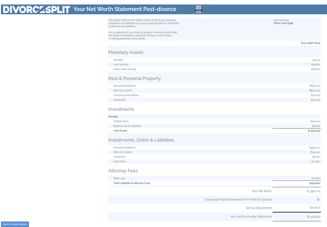Click the Great Lakes Savings entry
Screen dimensions: 327x227
pos(125,69)
